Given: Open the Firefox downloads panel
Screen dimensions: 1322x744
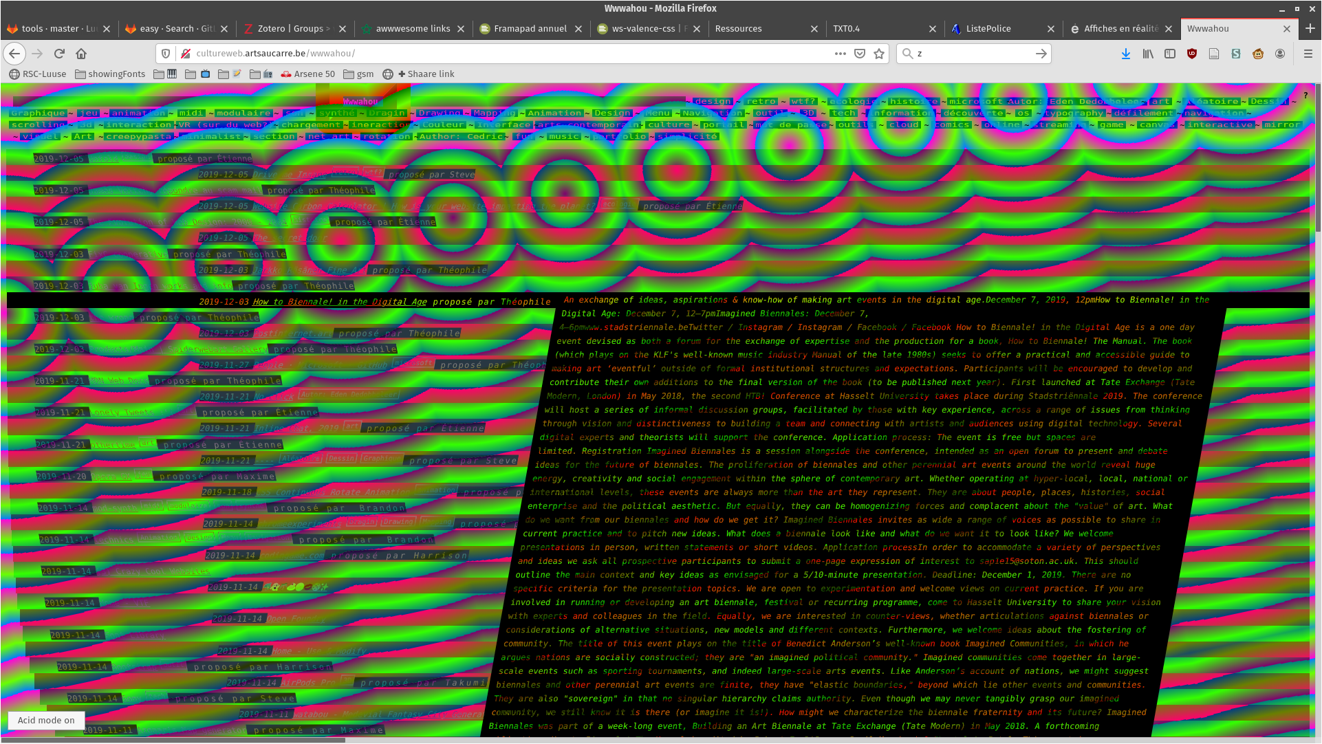Looking at the screenshot, I should [x=1126, y=54].
